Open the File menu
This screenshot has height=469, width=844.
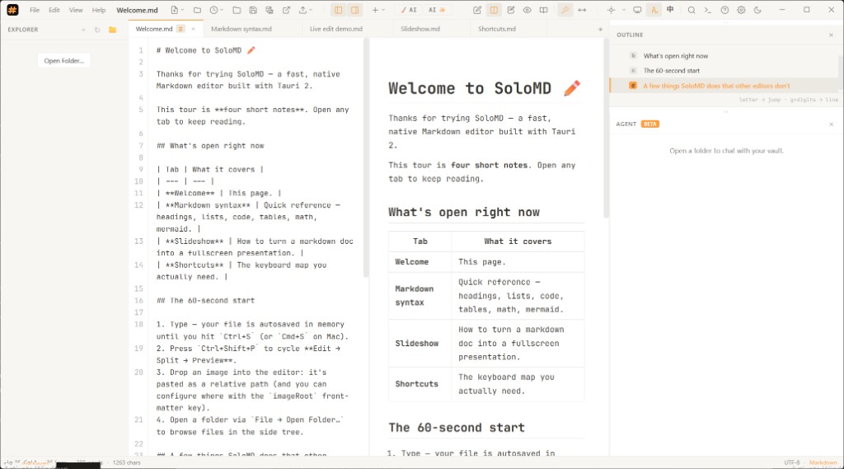pyautogui.click(x=35, y=10)
